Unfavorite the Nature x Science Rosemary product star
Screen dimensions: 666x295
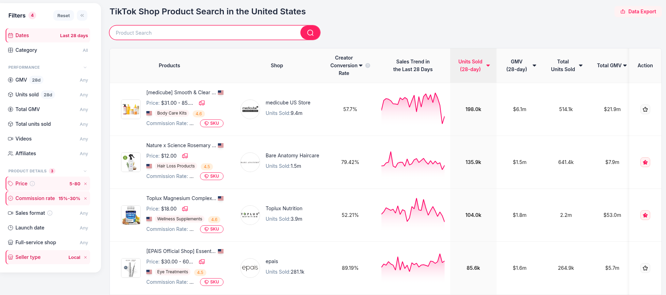tap(645, 162)
